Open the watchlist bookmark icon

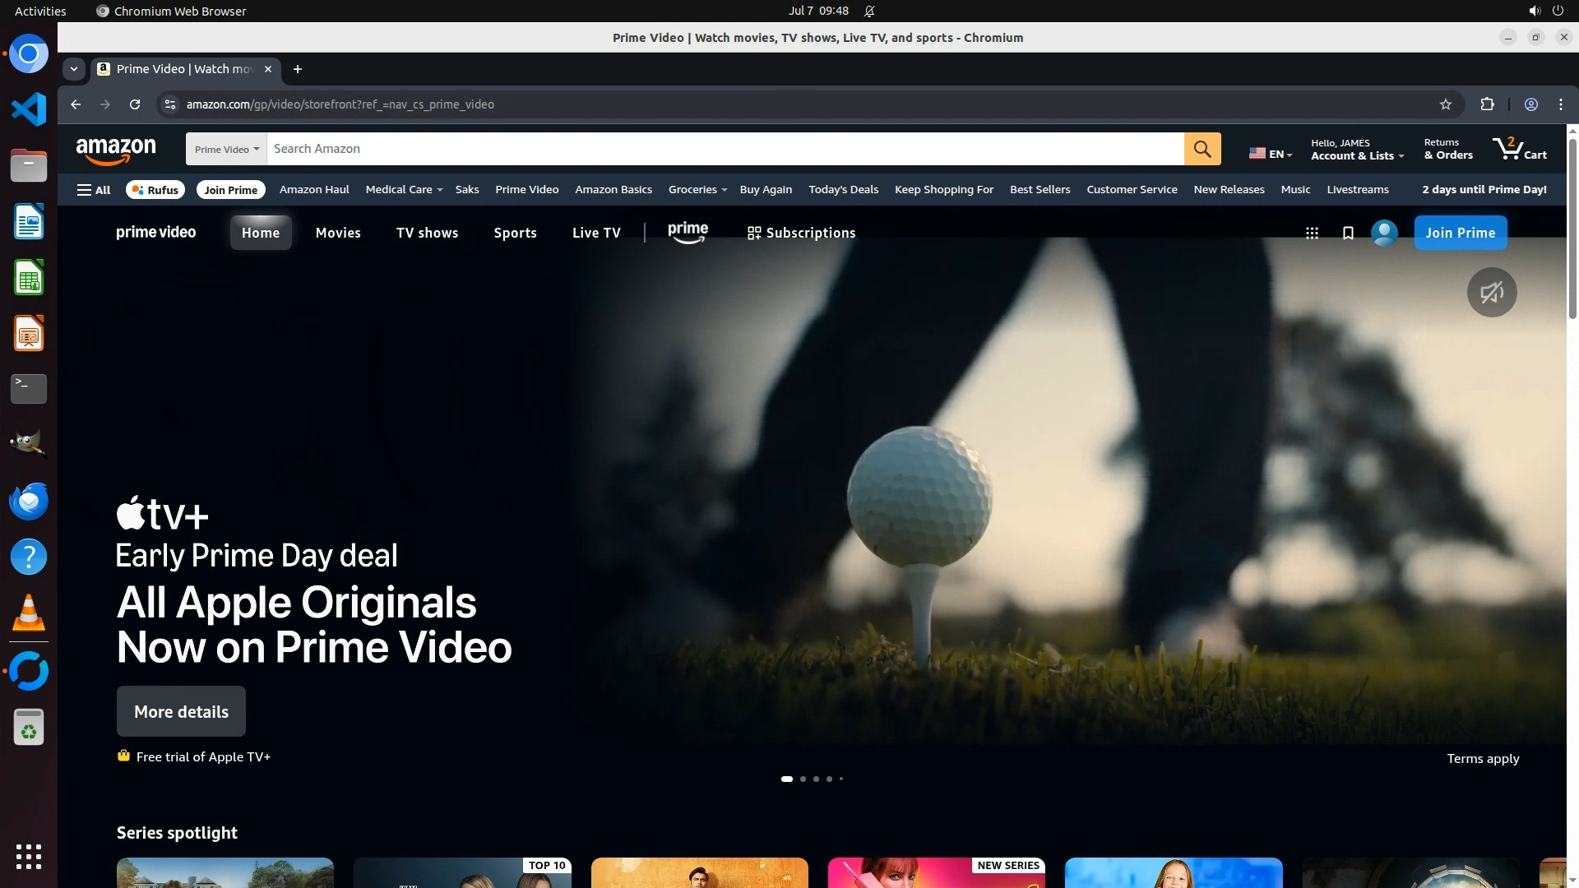pos(1348,234)
